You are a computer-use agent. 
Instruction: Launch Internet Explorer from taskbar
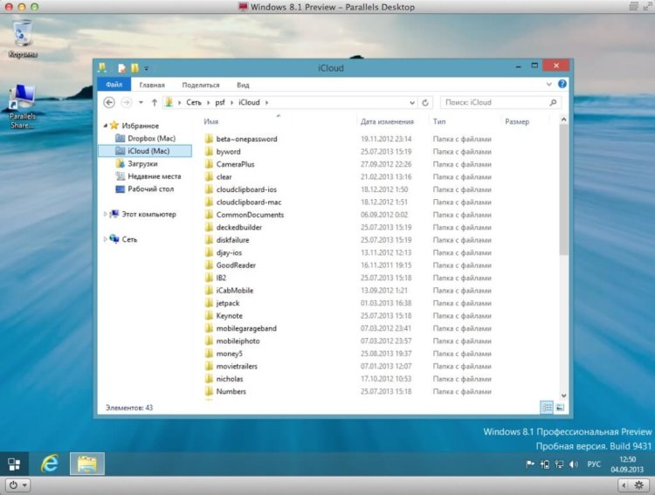pyautogui.click(x=49, y=464)
